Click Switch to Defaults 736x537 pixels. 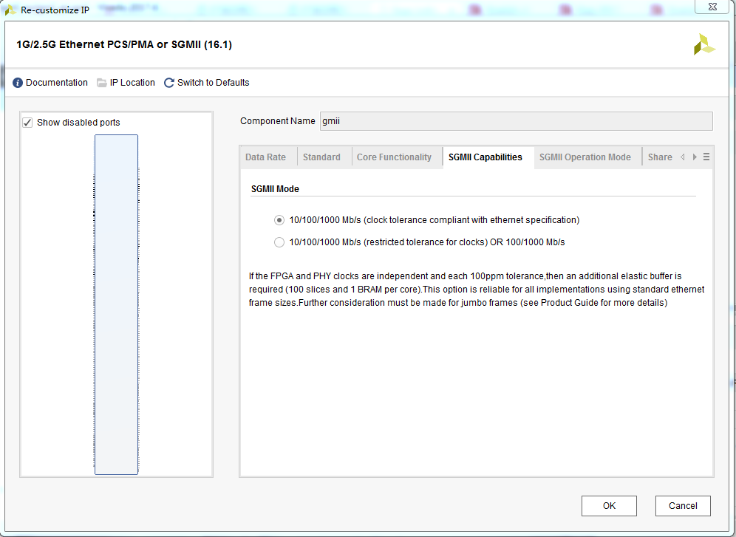point(213,83)
